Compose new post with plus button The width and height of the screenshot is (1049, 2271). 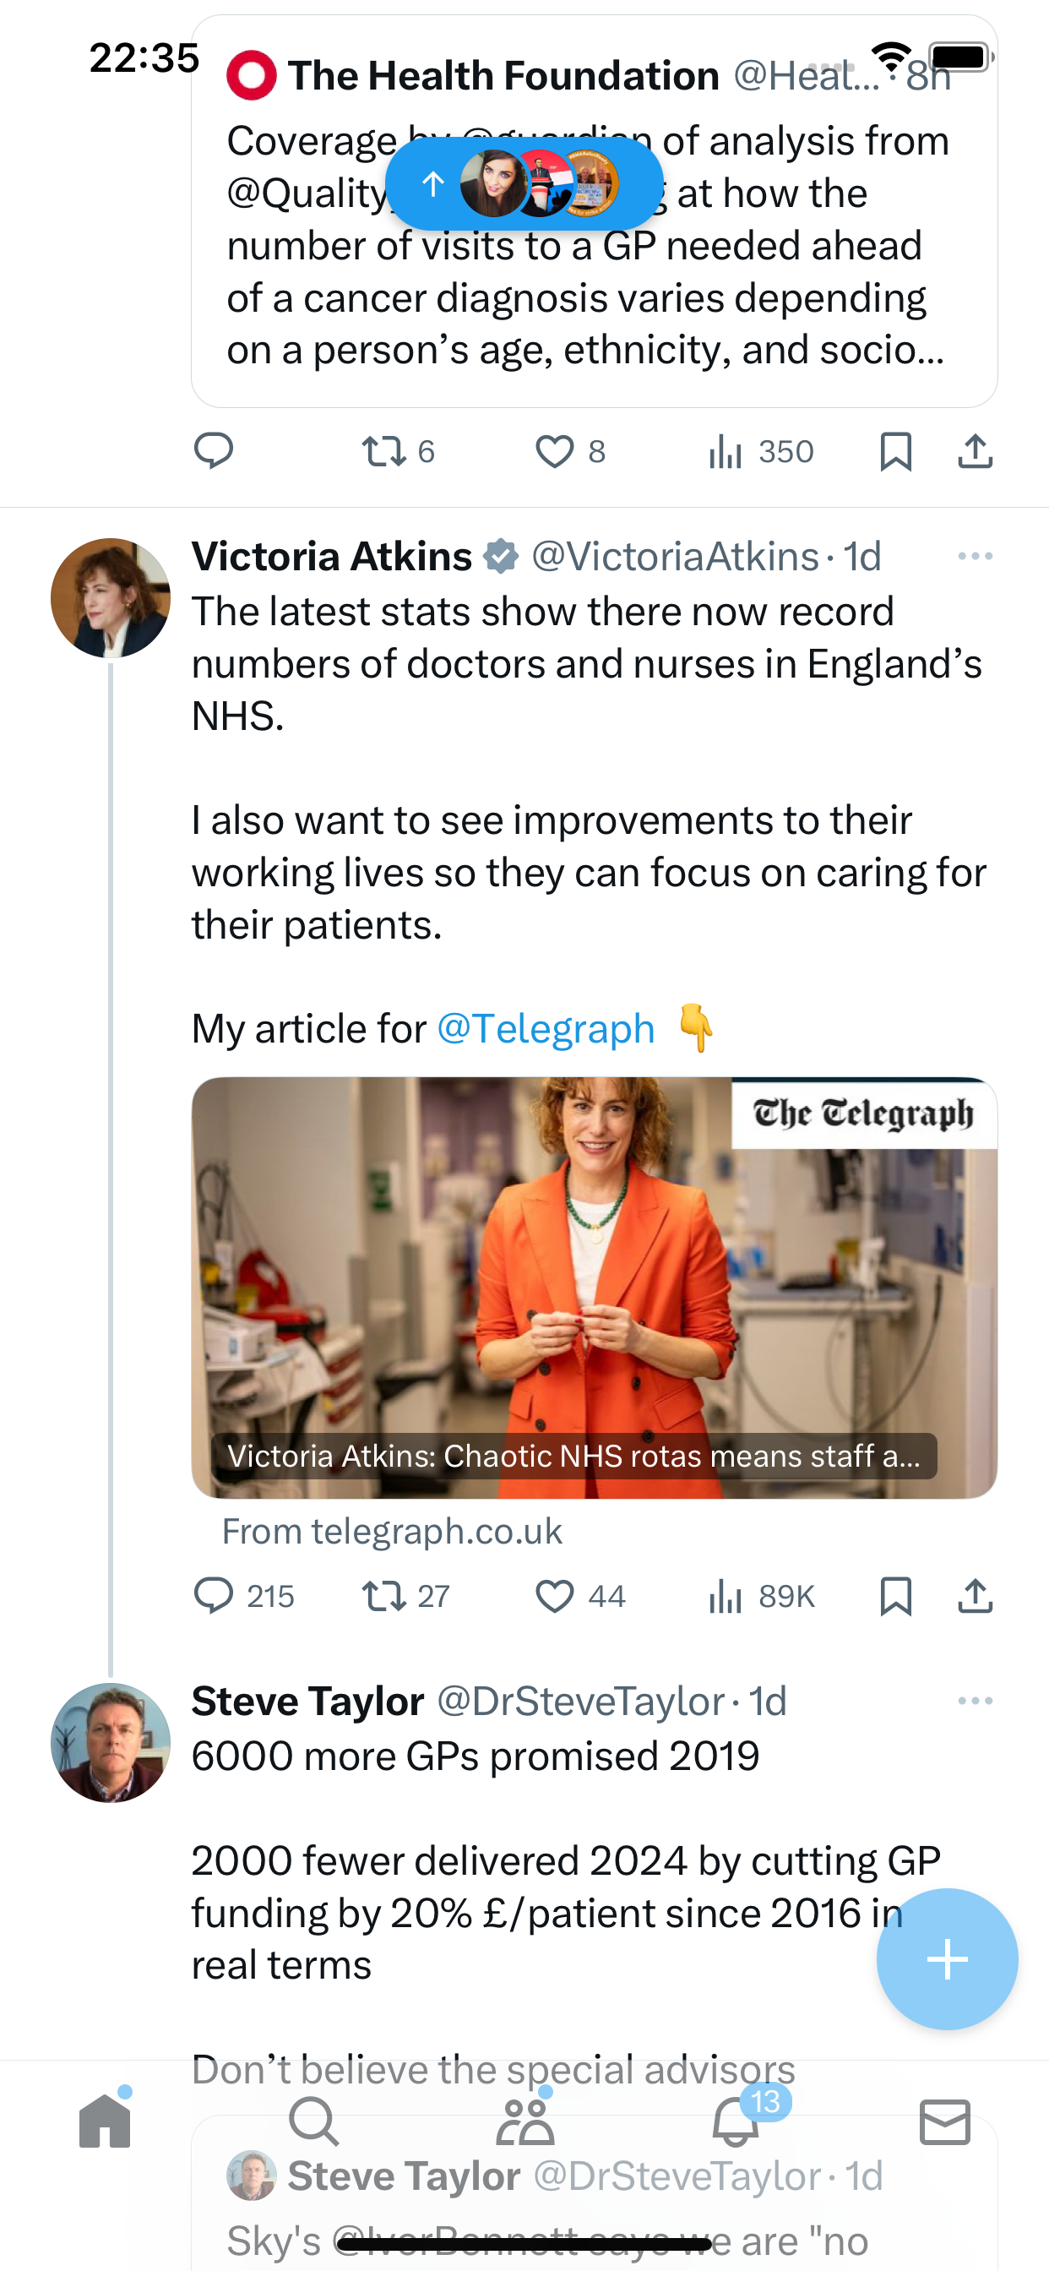947,1959
